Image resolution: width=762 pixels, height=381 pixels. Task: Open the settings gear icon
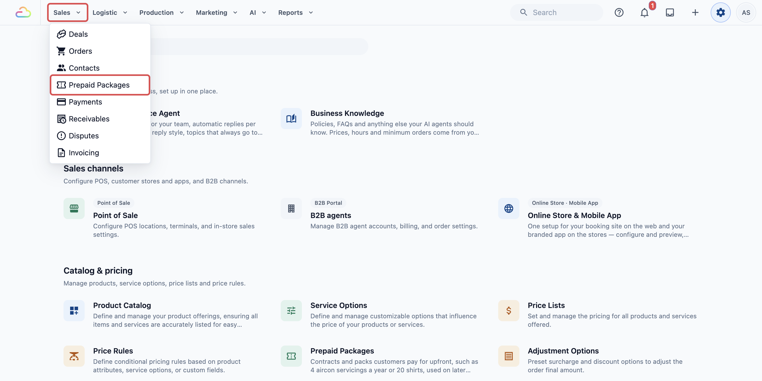[x=720, y=12]
